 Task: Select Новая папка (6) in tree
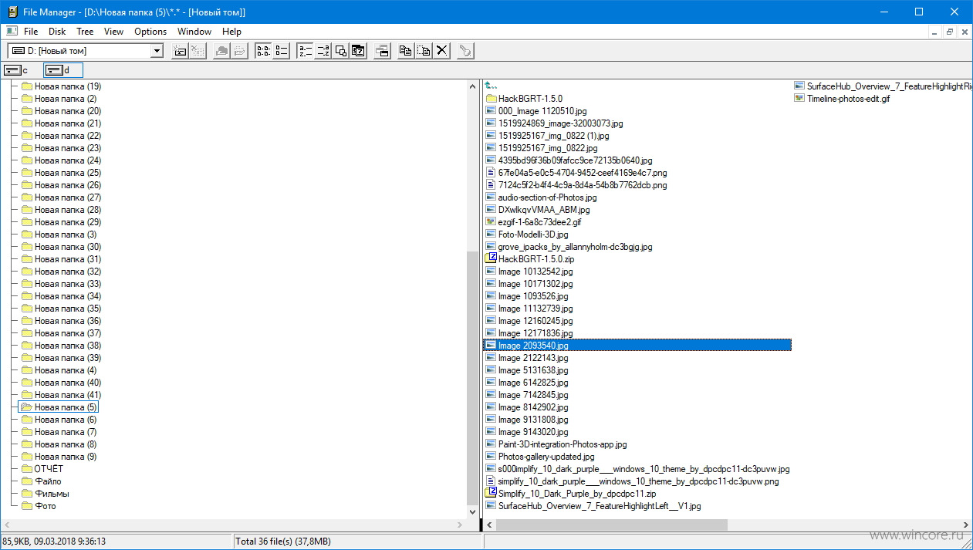click(65, 420)
